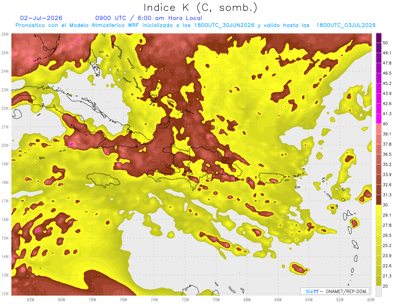This screenshot has height=304, width=394.
Task: Click the "43.9" value on the color scale
Action: point(387,93)
